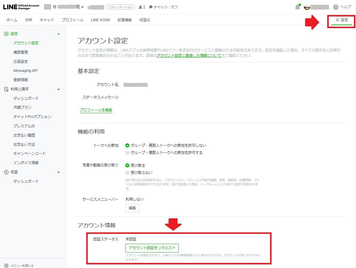The width and height of the screenshot is (356, 268).
Task: Open the account switcher dropdown arrow
Action: (x=82, y=7)
